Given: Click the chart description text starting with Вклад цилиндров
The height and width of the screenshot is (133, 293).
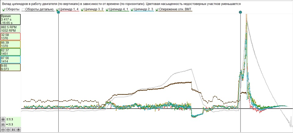Looking at the screenshot, I should pyautogui.click(x=121, y=4).
